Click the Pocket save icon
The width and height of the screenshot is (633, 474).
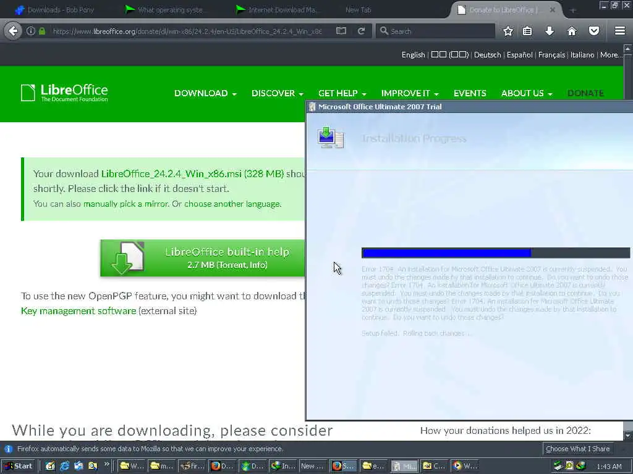click(x=594, y=31)
